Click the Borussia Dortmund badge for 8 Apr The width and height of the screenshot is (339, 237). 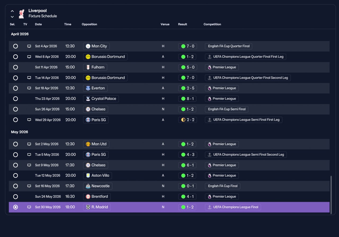(88, 57)
